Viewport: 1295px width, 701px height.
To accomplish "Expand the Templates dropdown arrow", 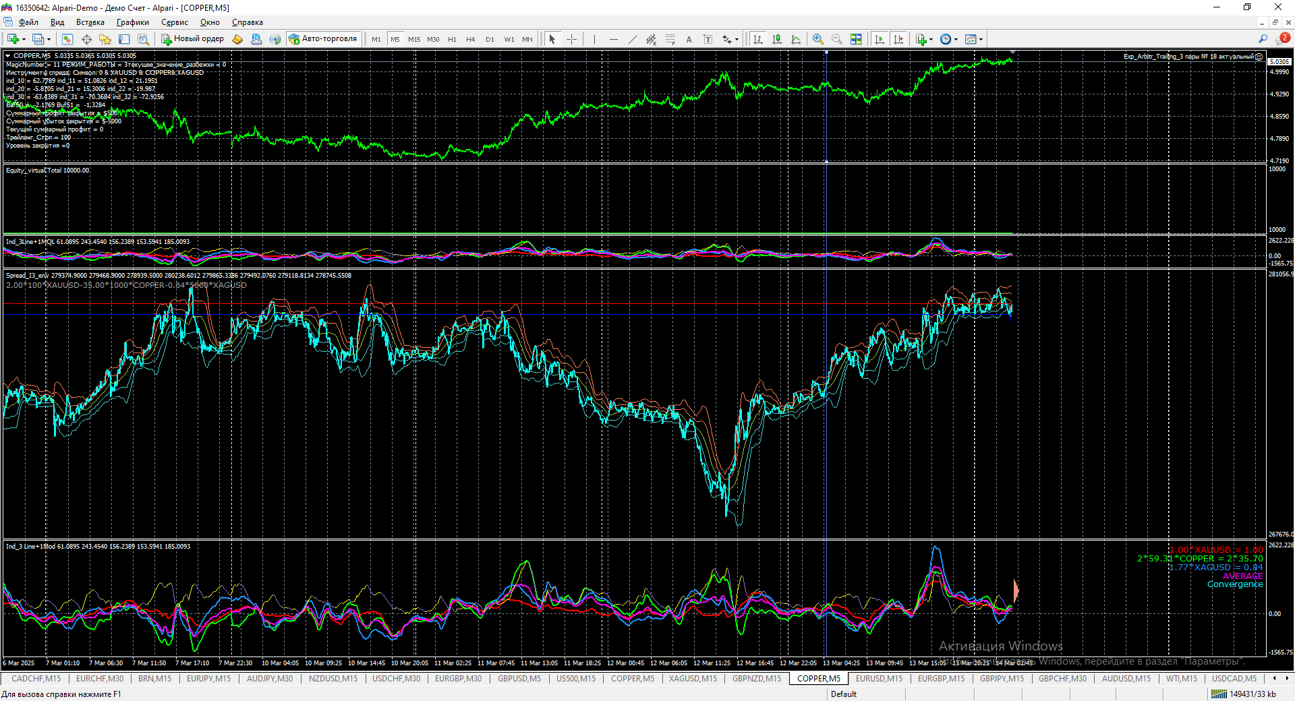I will pyautogui.click(x=981, y=39).
